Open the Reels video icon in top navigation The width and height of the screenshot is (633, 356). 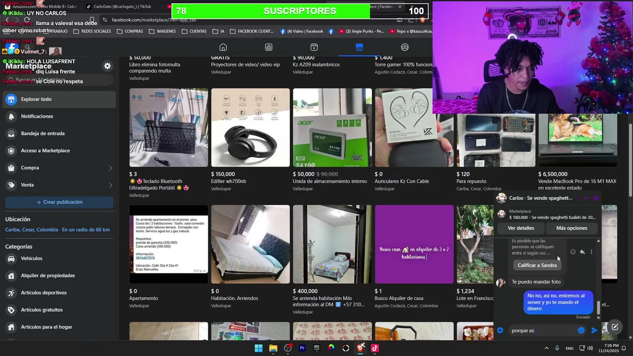(x=314, y=47)
